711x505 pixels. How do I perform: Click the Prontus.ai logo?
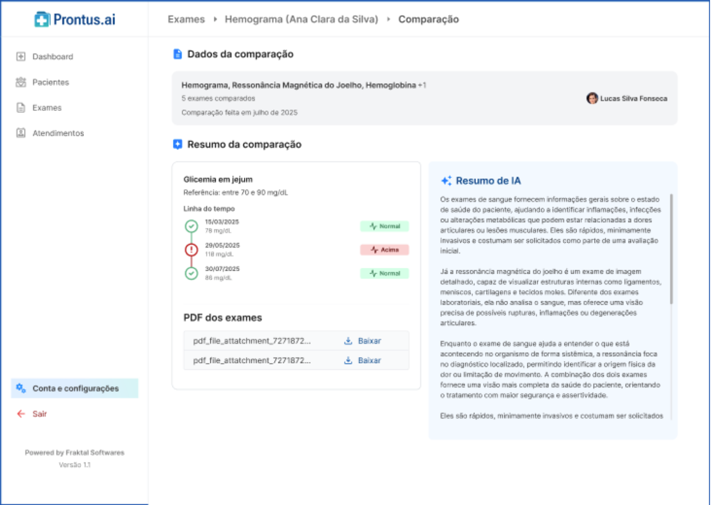pyautogui.click(x=75, y=19)
